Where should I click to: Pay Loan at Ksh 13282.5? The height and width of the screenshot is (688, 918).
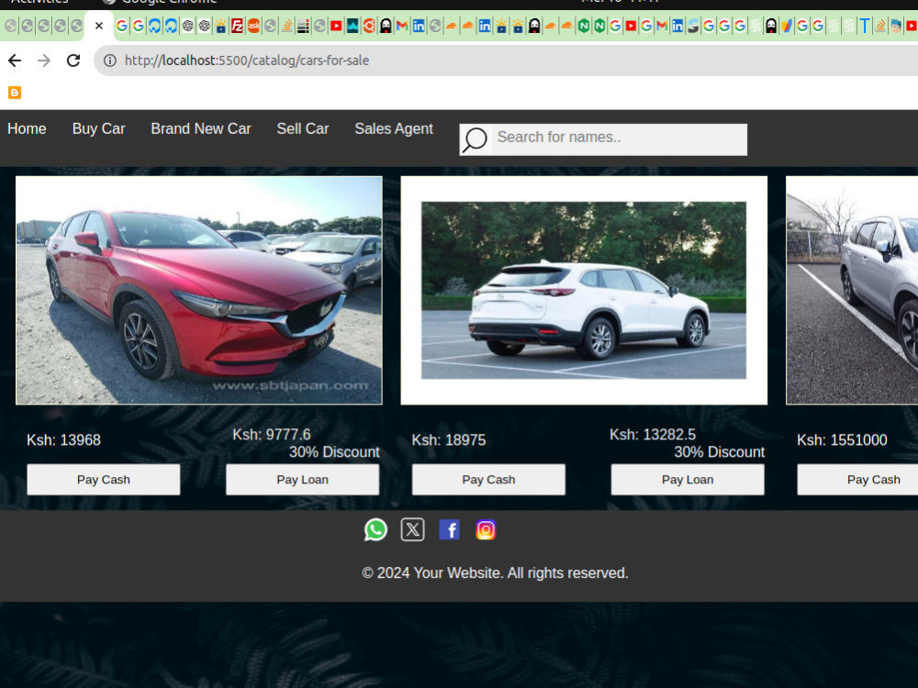click(688, 480)
